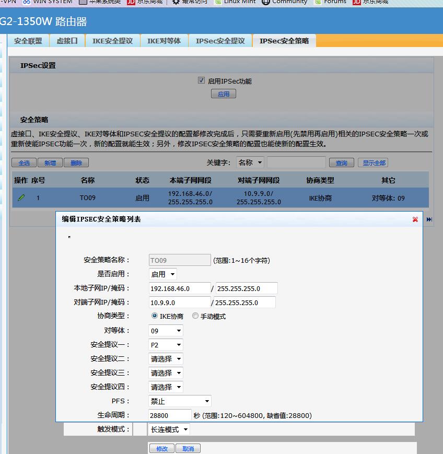443x454 pixels.
Task: Open the Forums bookmark icon
Action: [x=318, y=2]
